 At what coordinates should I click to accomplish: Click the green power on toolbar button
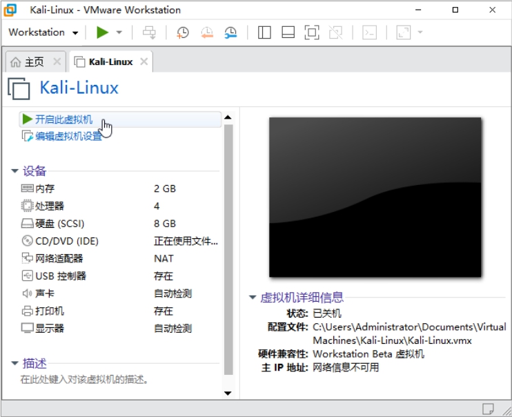[x=103, y=32]
